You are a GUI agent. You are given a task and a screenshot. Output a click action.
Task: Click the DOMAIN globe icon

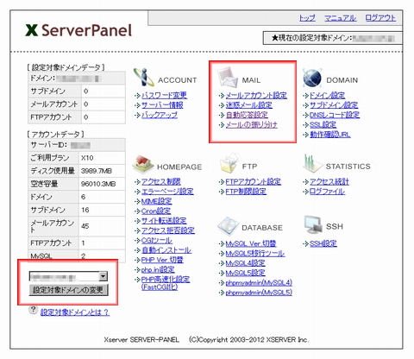[x=312, y=78]
